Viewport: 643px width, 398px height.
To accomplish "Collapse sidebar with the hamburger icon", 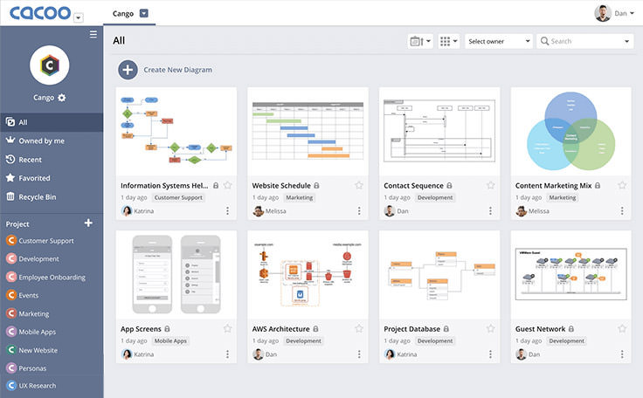I will pos(93,34).
